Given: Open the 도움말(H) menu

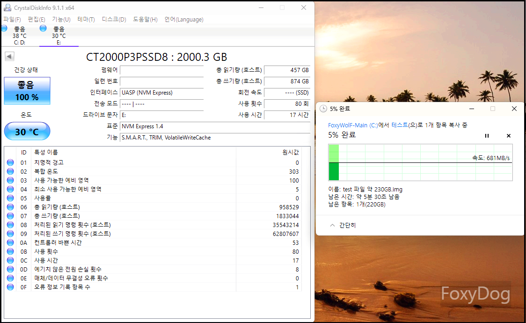Looking at the screenshot, I should coord(145,20).
